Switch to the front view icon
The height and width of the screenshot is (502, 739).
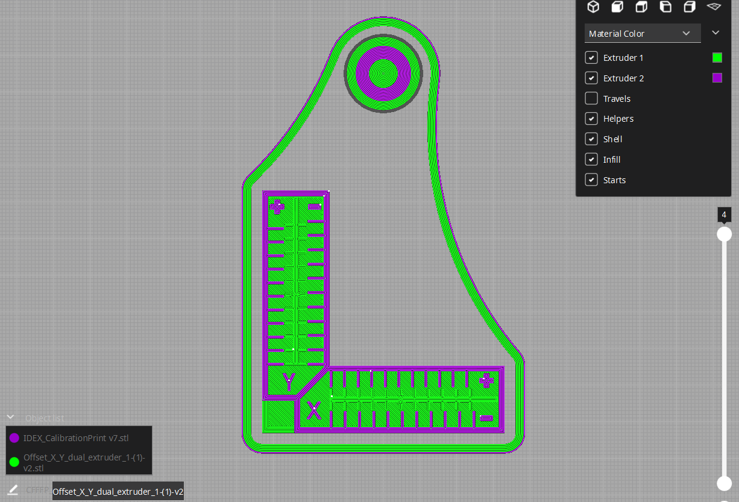tap(617, 7)
